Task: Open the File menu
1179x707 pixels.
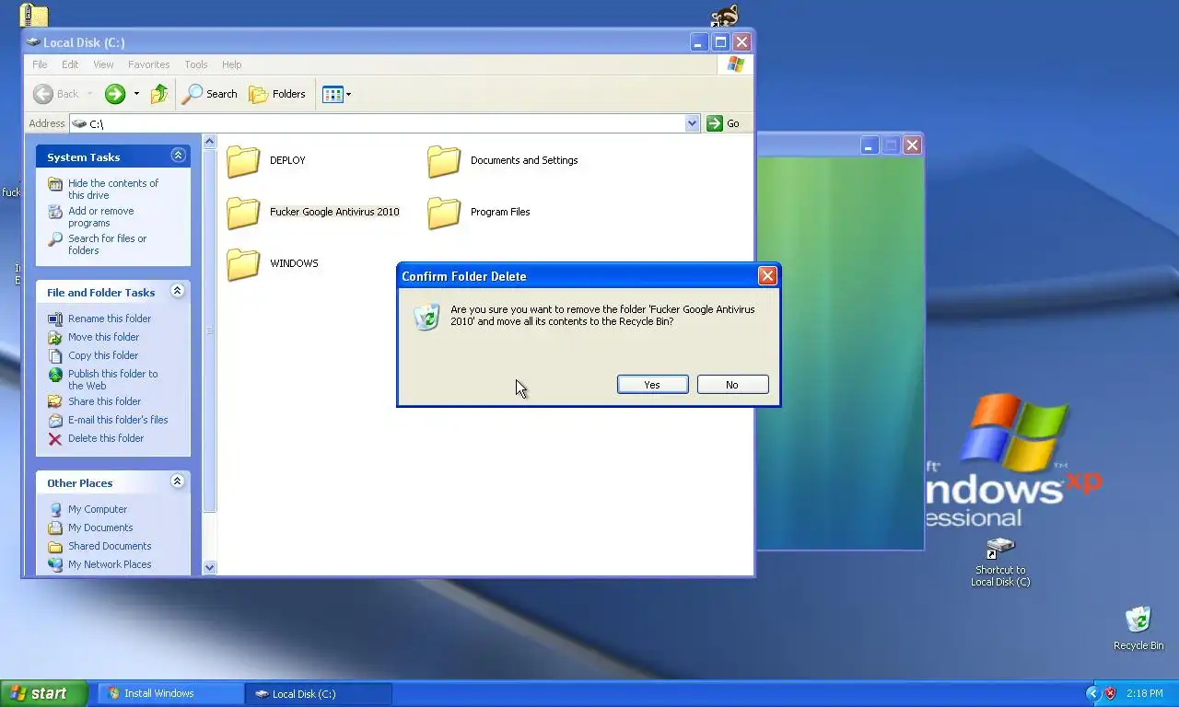Action: click(40, 64)
